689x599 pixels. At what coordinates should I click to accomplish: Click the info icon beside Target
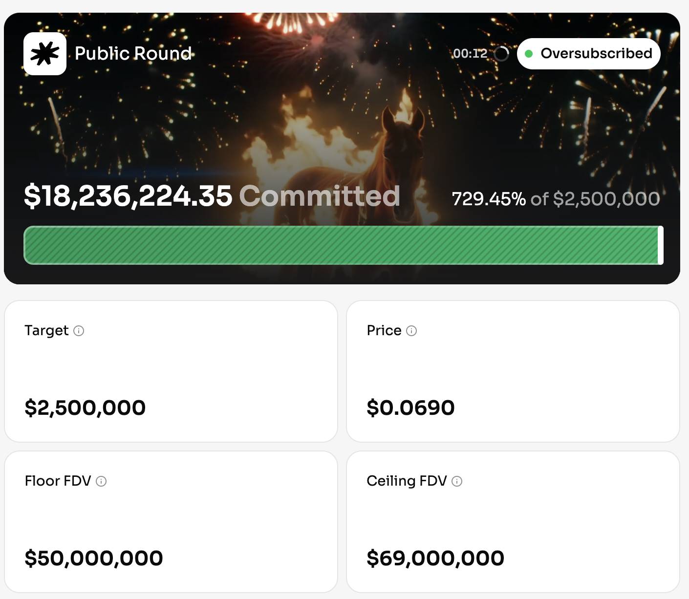(79, 331)
